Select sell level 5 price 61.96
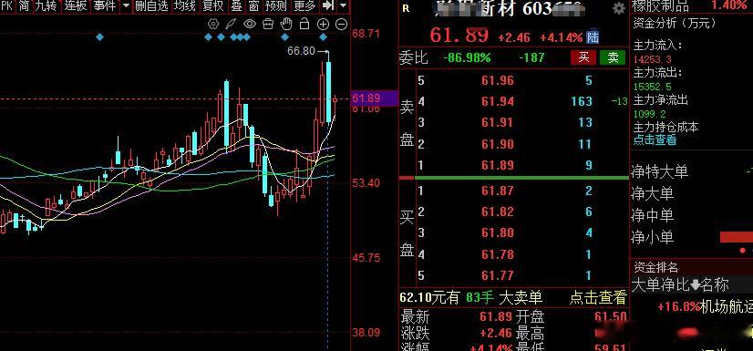 tap(498, 80)
